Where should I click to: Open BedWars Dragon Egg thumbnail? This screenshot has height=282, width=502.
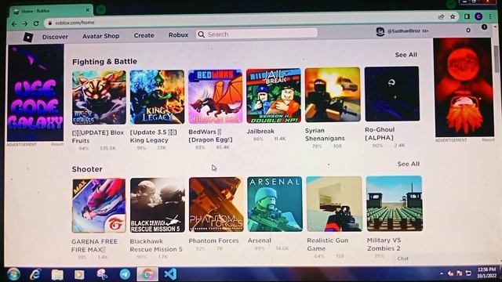click(216, 96)
